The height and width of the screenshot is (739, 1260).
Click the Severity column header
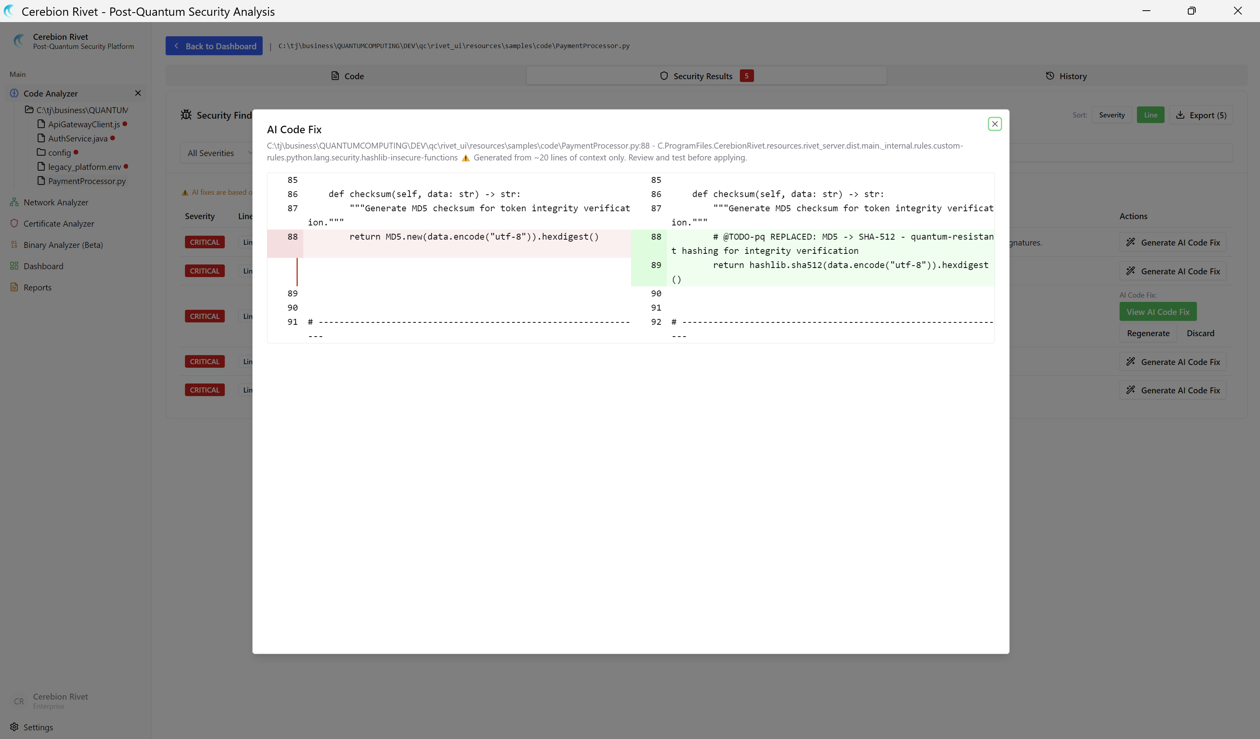coord(200,216)
